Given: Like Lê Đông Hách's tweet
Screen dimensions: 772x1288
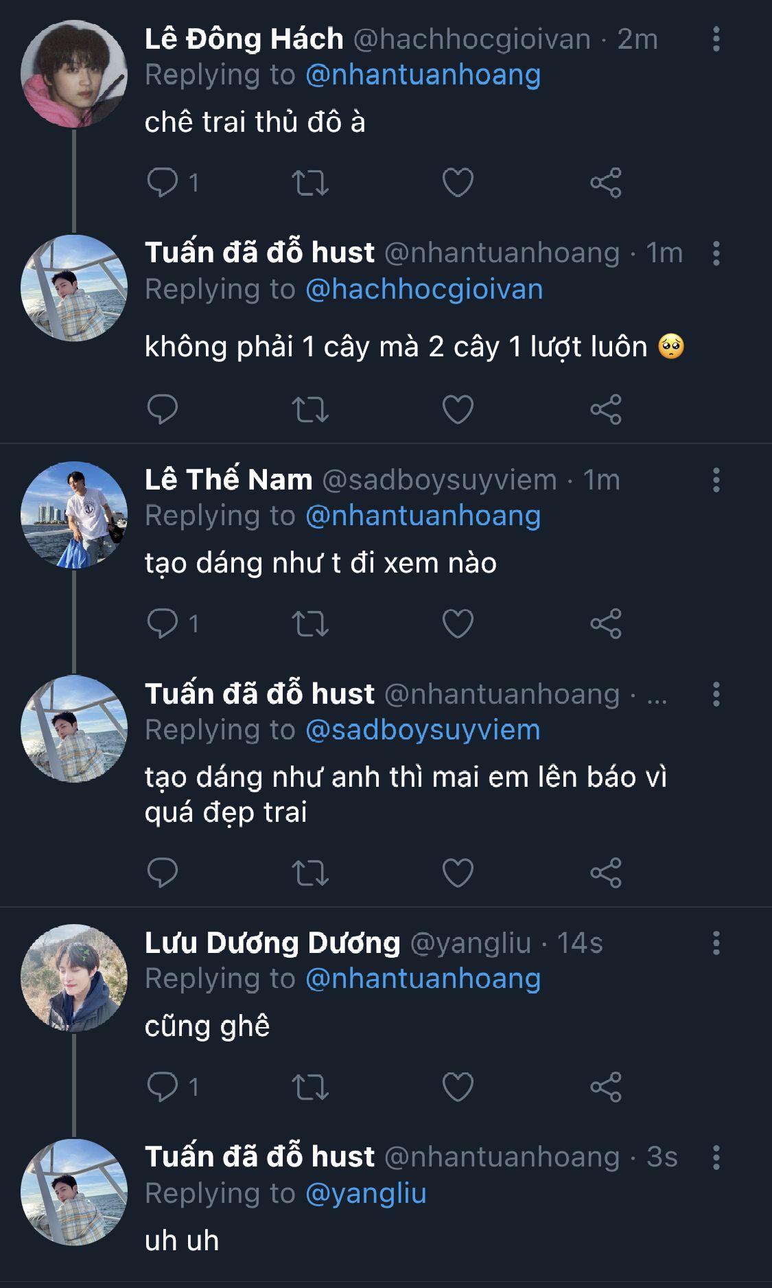Looking at the screenshot, I should click(458, 183).
